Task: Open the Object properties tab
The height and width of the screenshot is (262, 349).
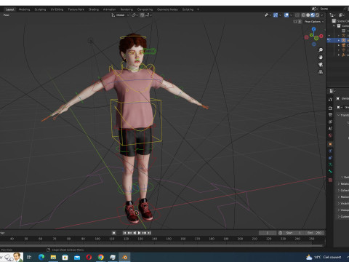Action: tap(330, 144)
